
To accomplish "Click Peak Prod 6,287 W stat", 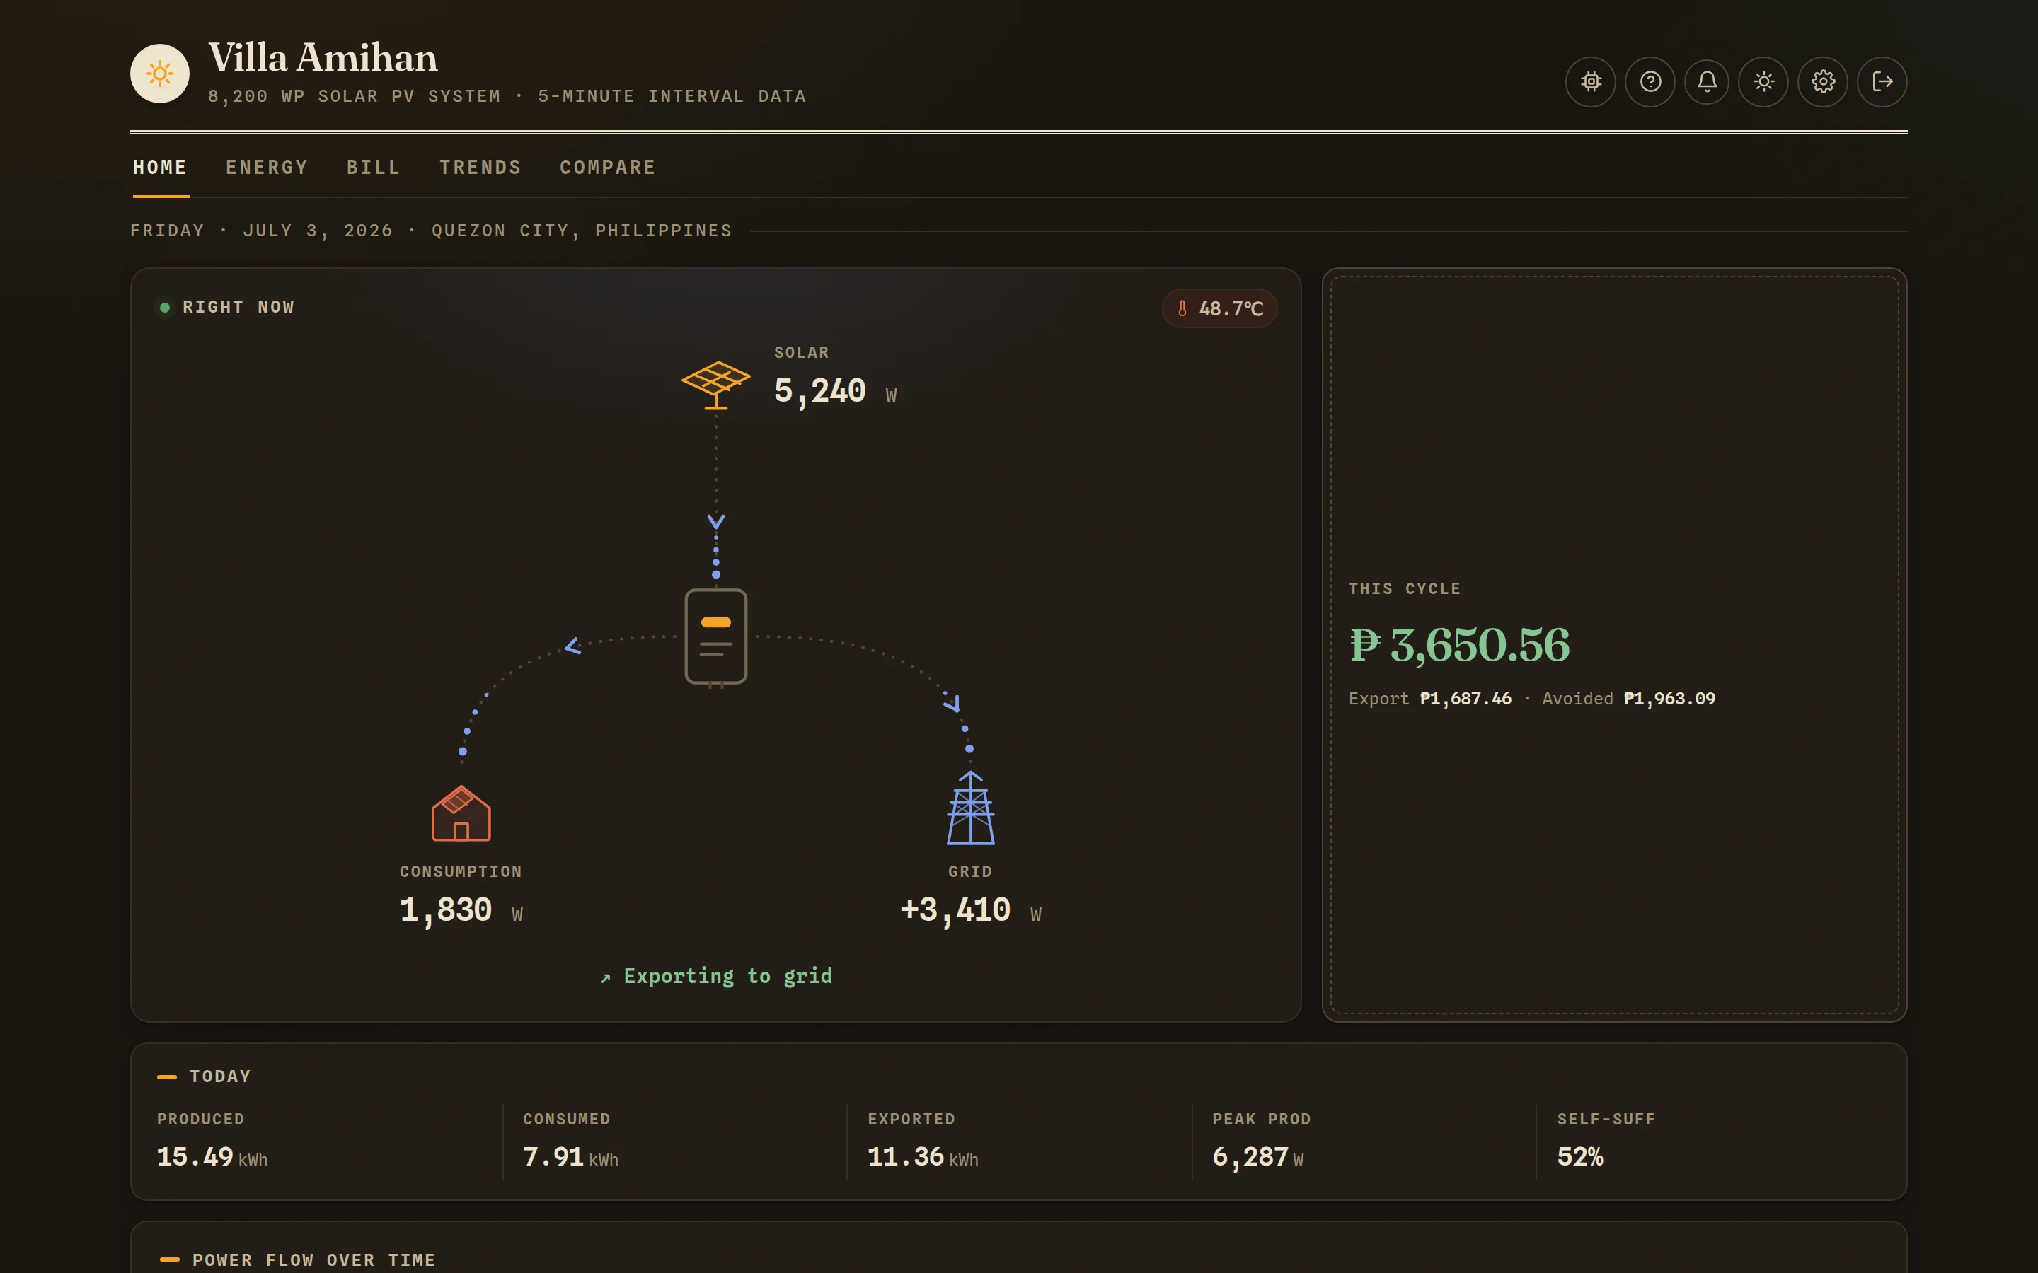I will click(x=1261, y=1141).
